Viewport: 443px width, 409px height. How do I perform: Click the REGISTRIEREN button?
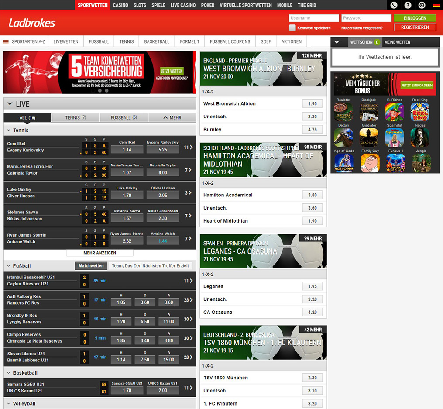coord(415,27)
